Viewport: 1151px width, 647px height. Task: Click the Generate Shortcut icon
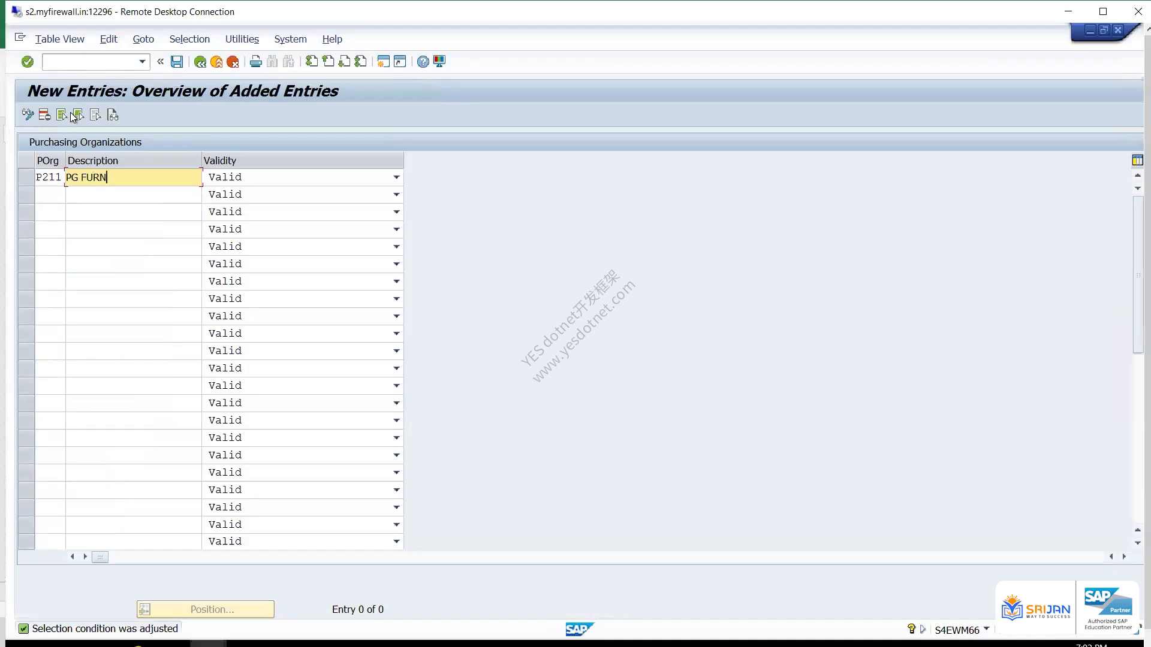(400, 62)
